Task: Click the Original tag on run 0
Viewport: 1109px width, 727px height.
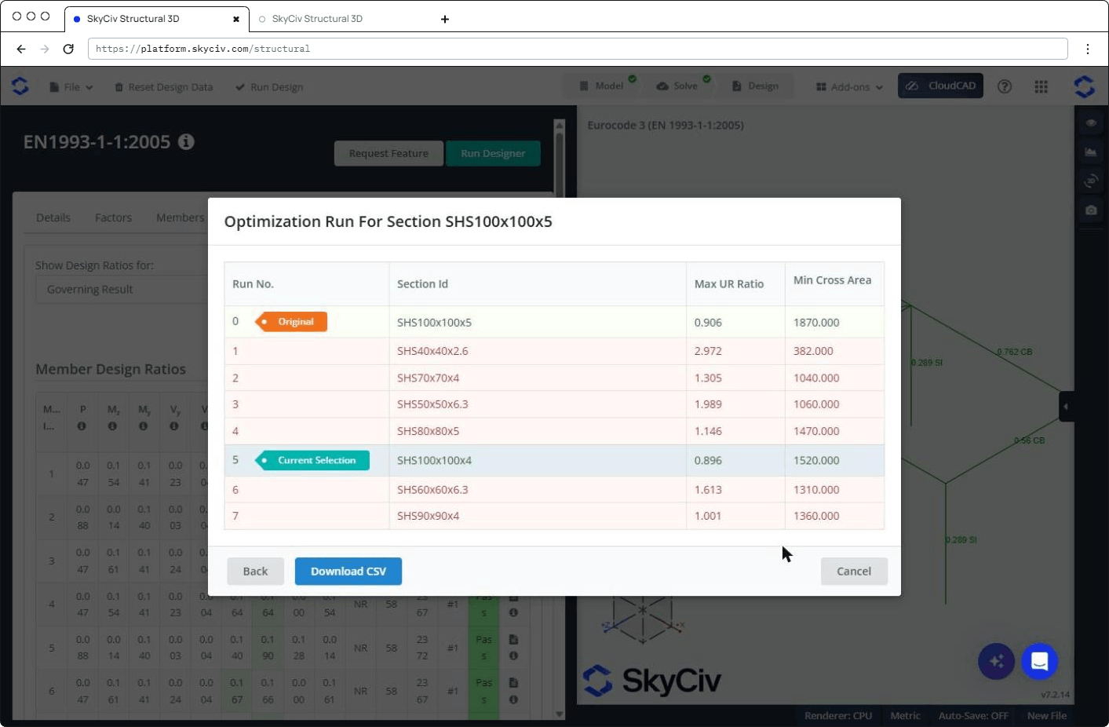Action: 291,322
